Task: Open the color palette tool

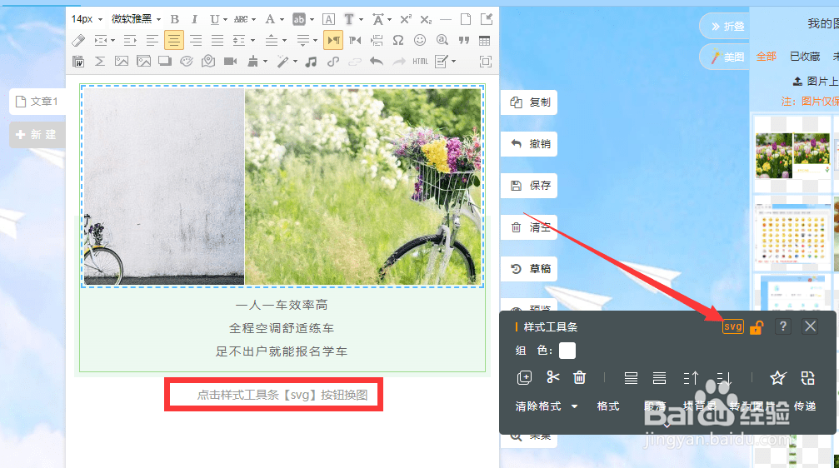Action: tap(186, 62)
